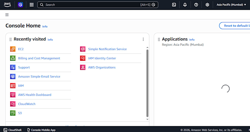This screenshot has width=250, height=132.
Task: Click Info link next to Applications
Action: (x=192, y=39)
